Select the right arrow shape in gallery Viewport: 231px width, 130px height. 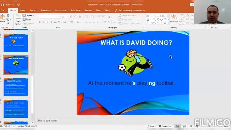point(158,19)
